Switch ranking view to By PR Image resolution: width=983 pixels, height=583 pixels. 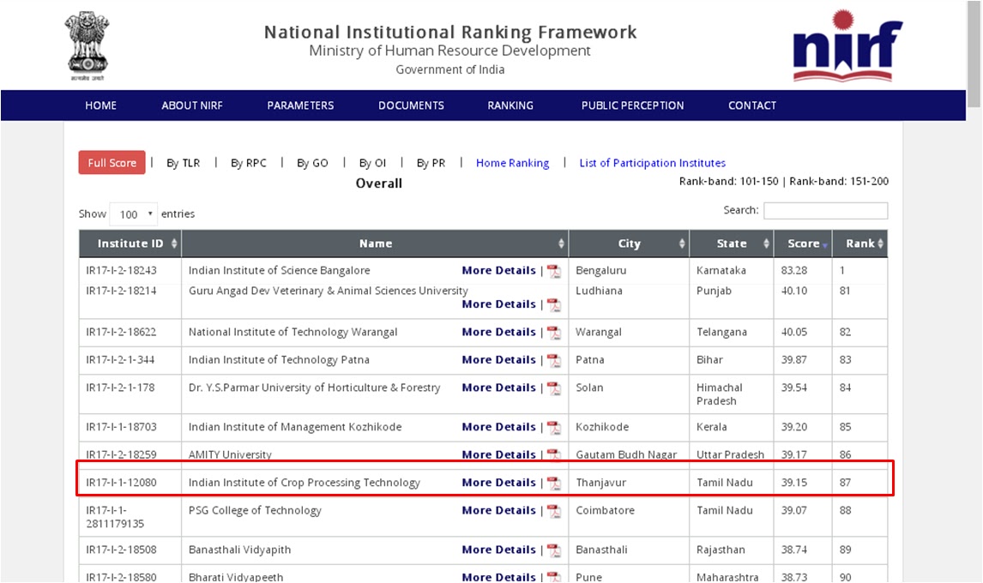click(x=431, y=163)
